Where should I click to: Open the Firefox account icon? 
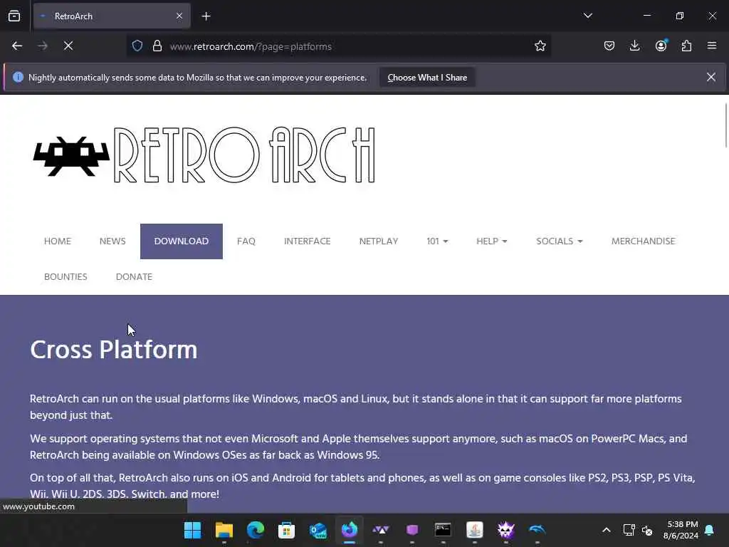pos(661,46)
